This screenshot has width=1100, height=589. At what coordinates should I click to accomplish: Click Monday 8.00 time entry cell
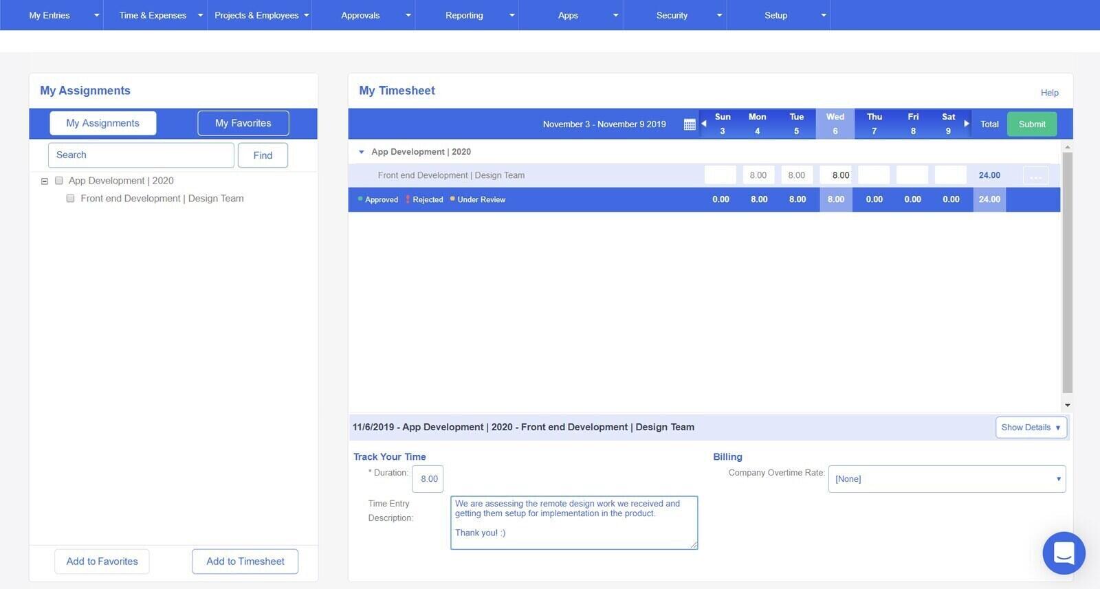click(x=758, y=175)
